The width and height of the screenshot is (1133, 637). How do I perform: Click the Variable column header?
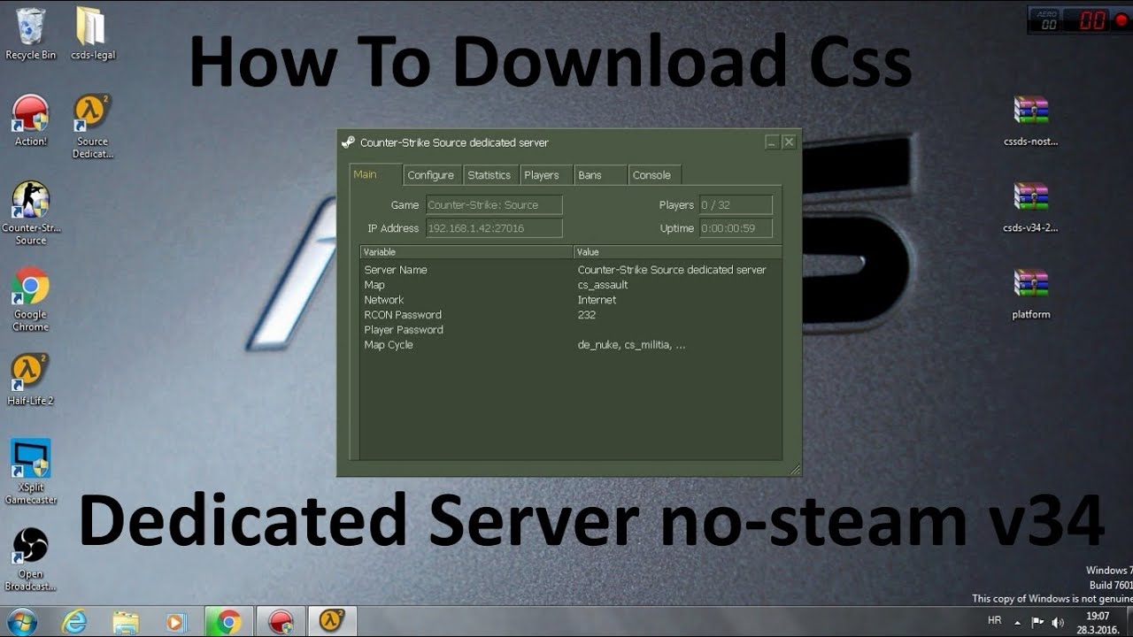pos(466,252)
